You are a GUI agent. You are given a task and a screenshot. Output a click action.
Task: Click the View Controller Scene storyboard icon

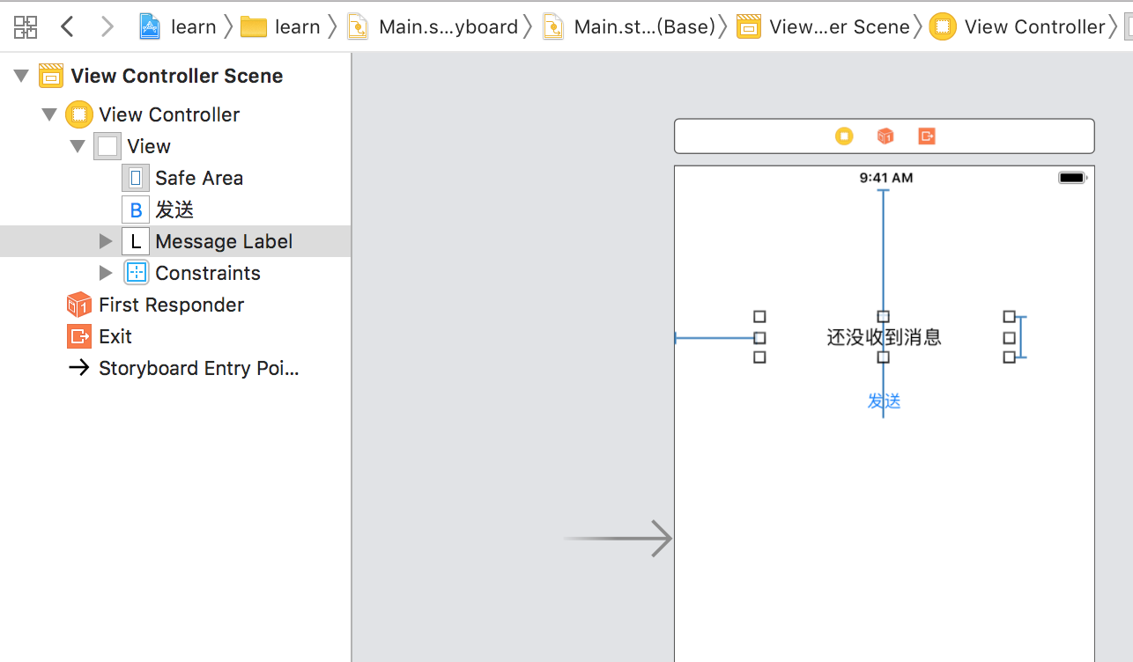pos(51,77)
